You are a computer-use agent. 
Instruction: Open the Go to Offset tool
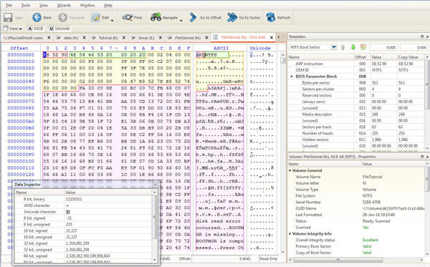[x=205, y=17]
